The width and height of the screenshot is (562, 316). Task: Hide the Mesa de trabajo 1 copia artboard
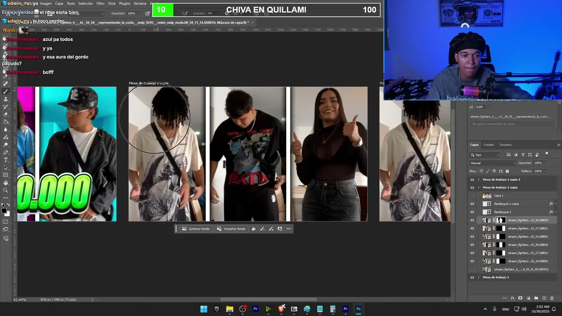pyautogui.click(x=472, y=187)
